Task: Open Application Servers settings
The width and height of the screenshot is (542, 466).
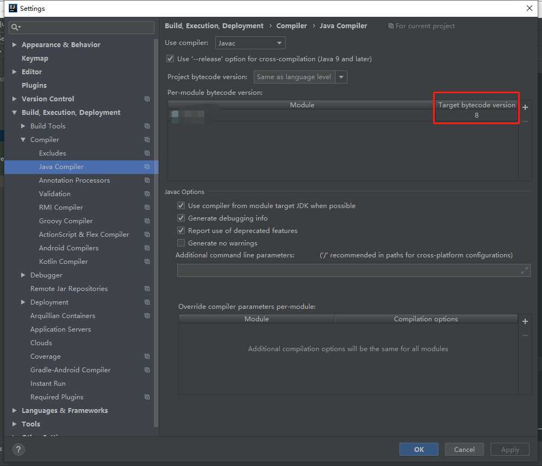Action: coord(61,329)
